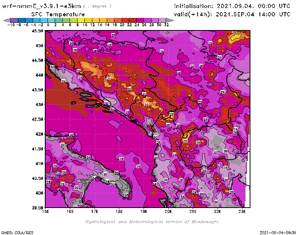Click the 'valid(+14h): 2021.SEP.04 14:00 UTC' text

(232, 14)
